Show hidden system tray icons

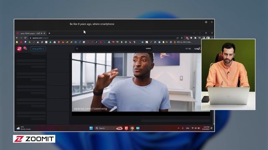click(x=178, y=128)
